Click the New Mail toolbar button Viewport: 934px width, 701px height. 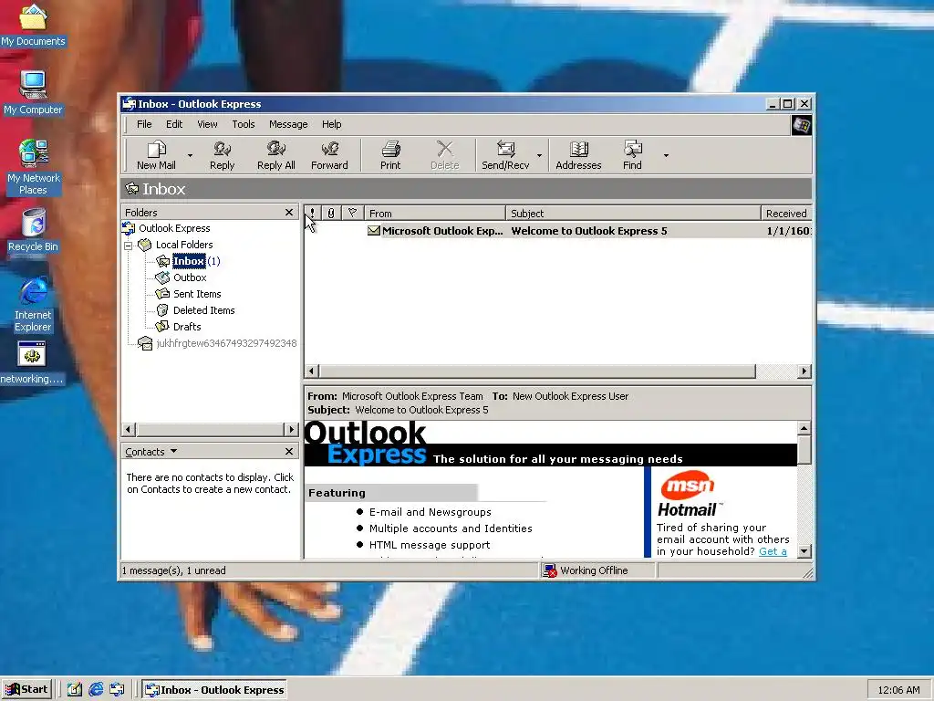click(x=156, y=155)
